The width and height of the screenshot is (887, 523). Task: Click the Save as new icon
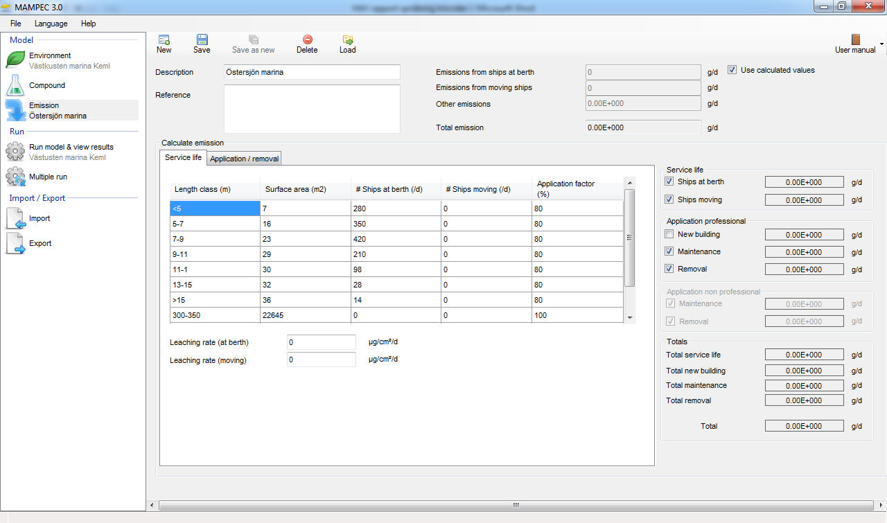pos(254,39)
